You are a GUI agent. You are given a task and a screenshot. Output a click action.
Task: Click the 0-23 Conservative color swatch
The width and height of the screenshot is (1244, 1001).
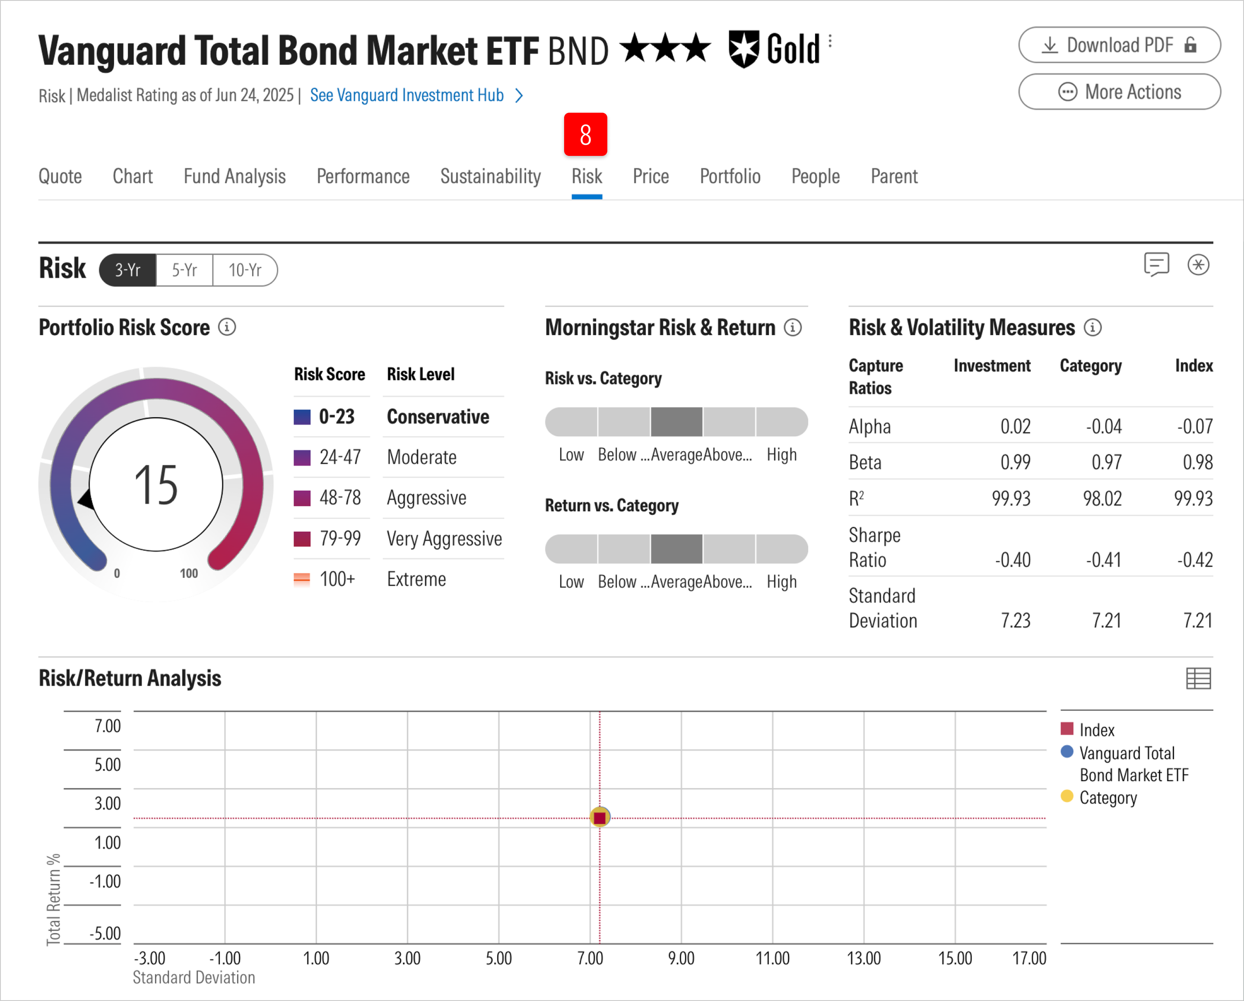pos(302,417)
